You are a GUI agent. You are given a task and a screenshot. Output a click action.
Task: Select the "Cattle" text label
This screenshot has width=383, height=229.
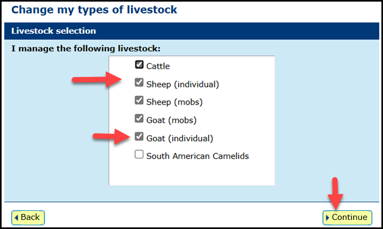(x=158, y=66)
